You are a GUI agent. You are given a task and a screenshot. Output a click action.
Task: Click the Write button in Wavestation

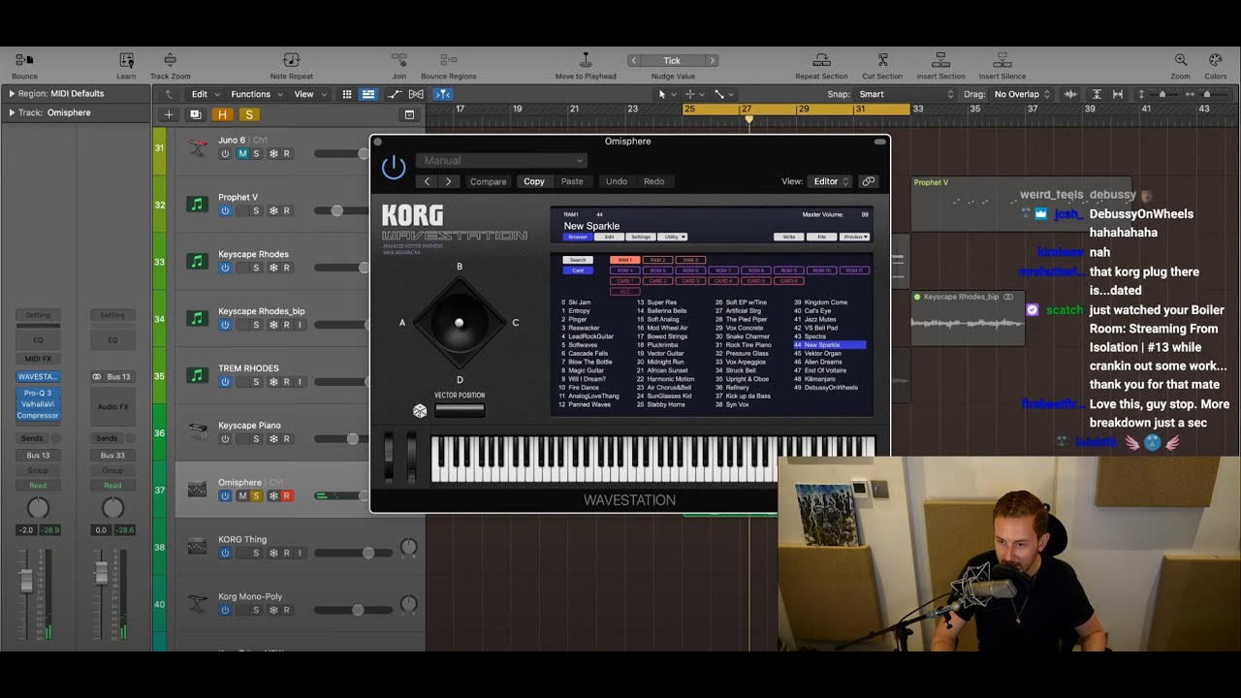click(x=788, y=237)
